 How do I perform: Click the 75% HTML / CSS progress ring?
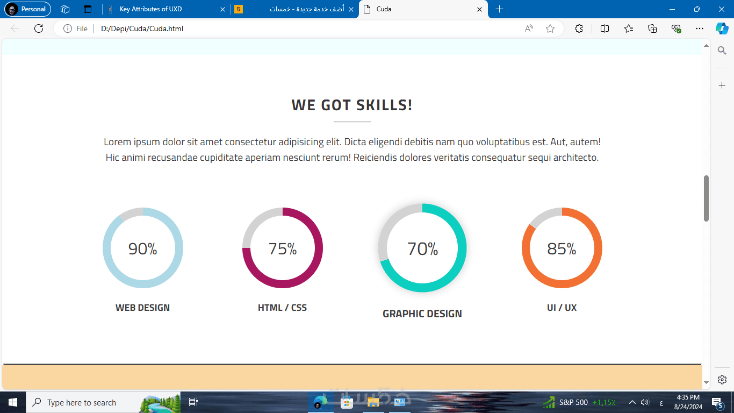point(283,248)
